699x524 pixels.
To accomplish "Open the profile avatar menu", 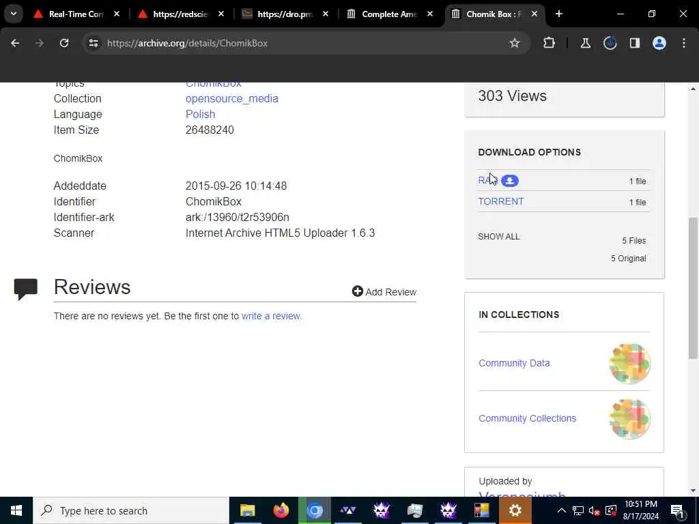I will (x=659, y=43).
